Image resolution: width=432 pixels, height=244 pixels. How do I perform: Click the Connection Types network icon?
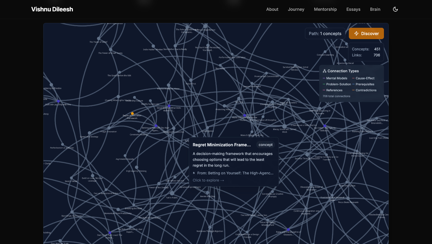tap(325, 71)
